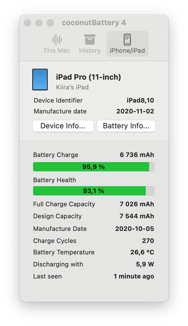Select the iPad Pro (11-inch) heading

[x=89, y=77]
